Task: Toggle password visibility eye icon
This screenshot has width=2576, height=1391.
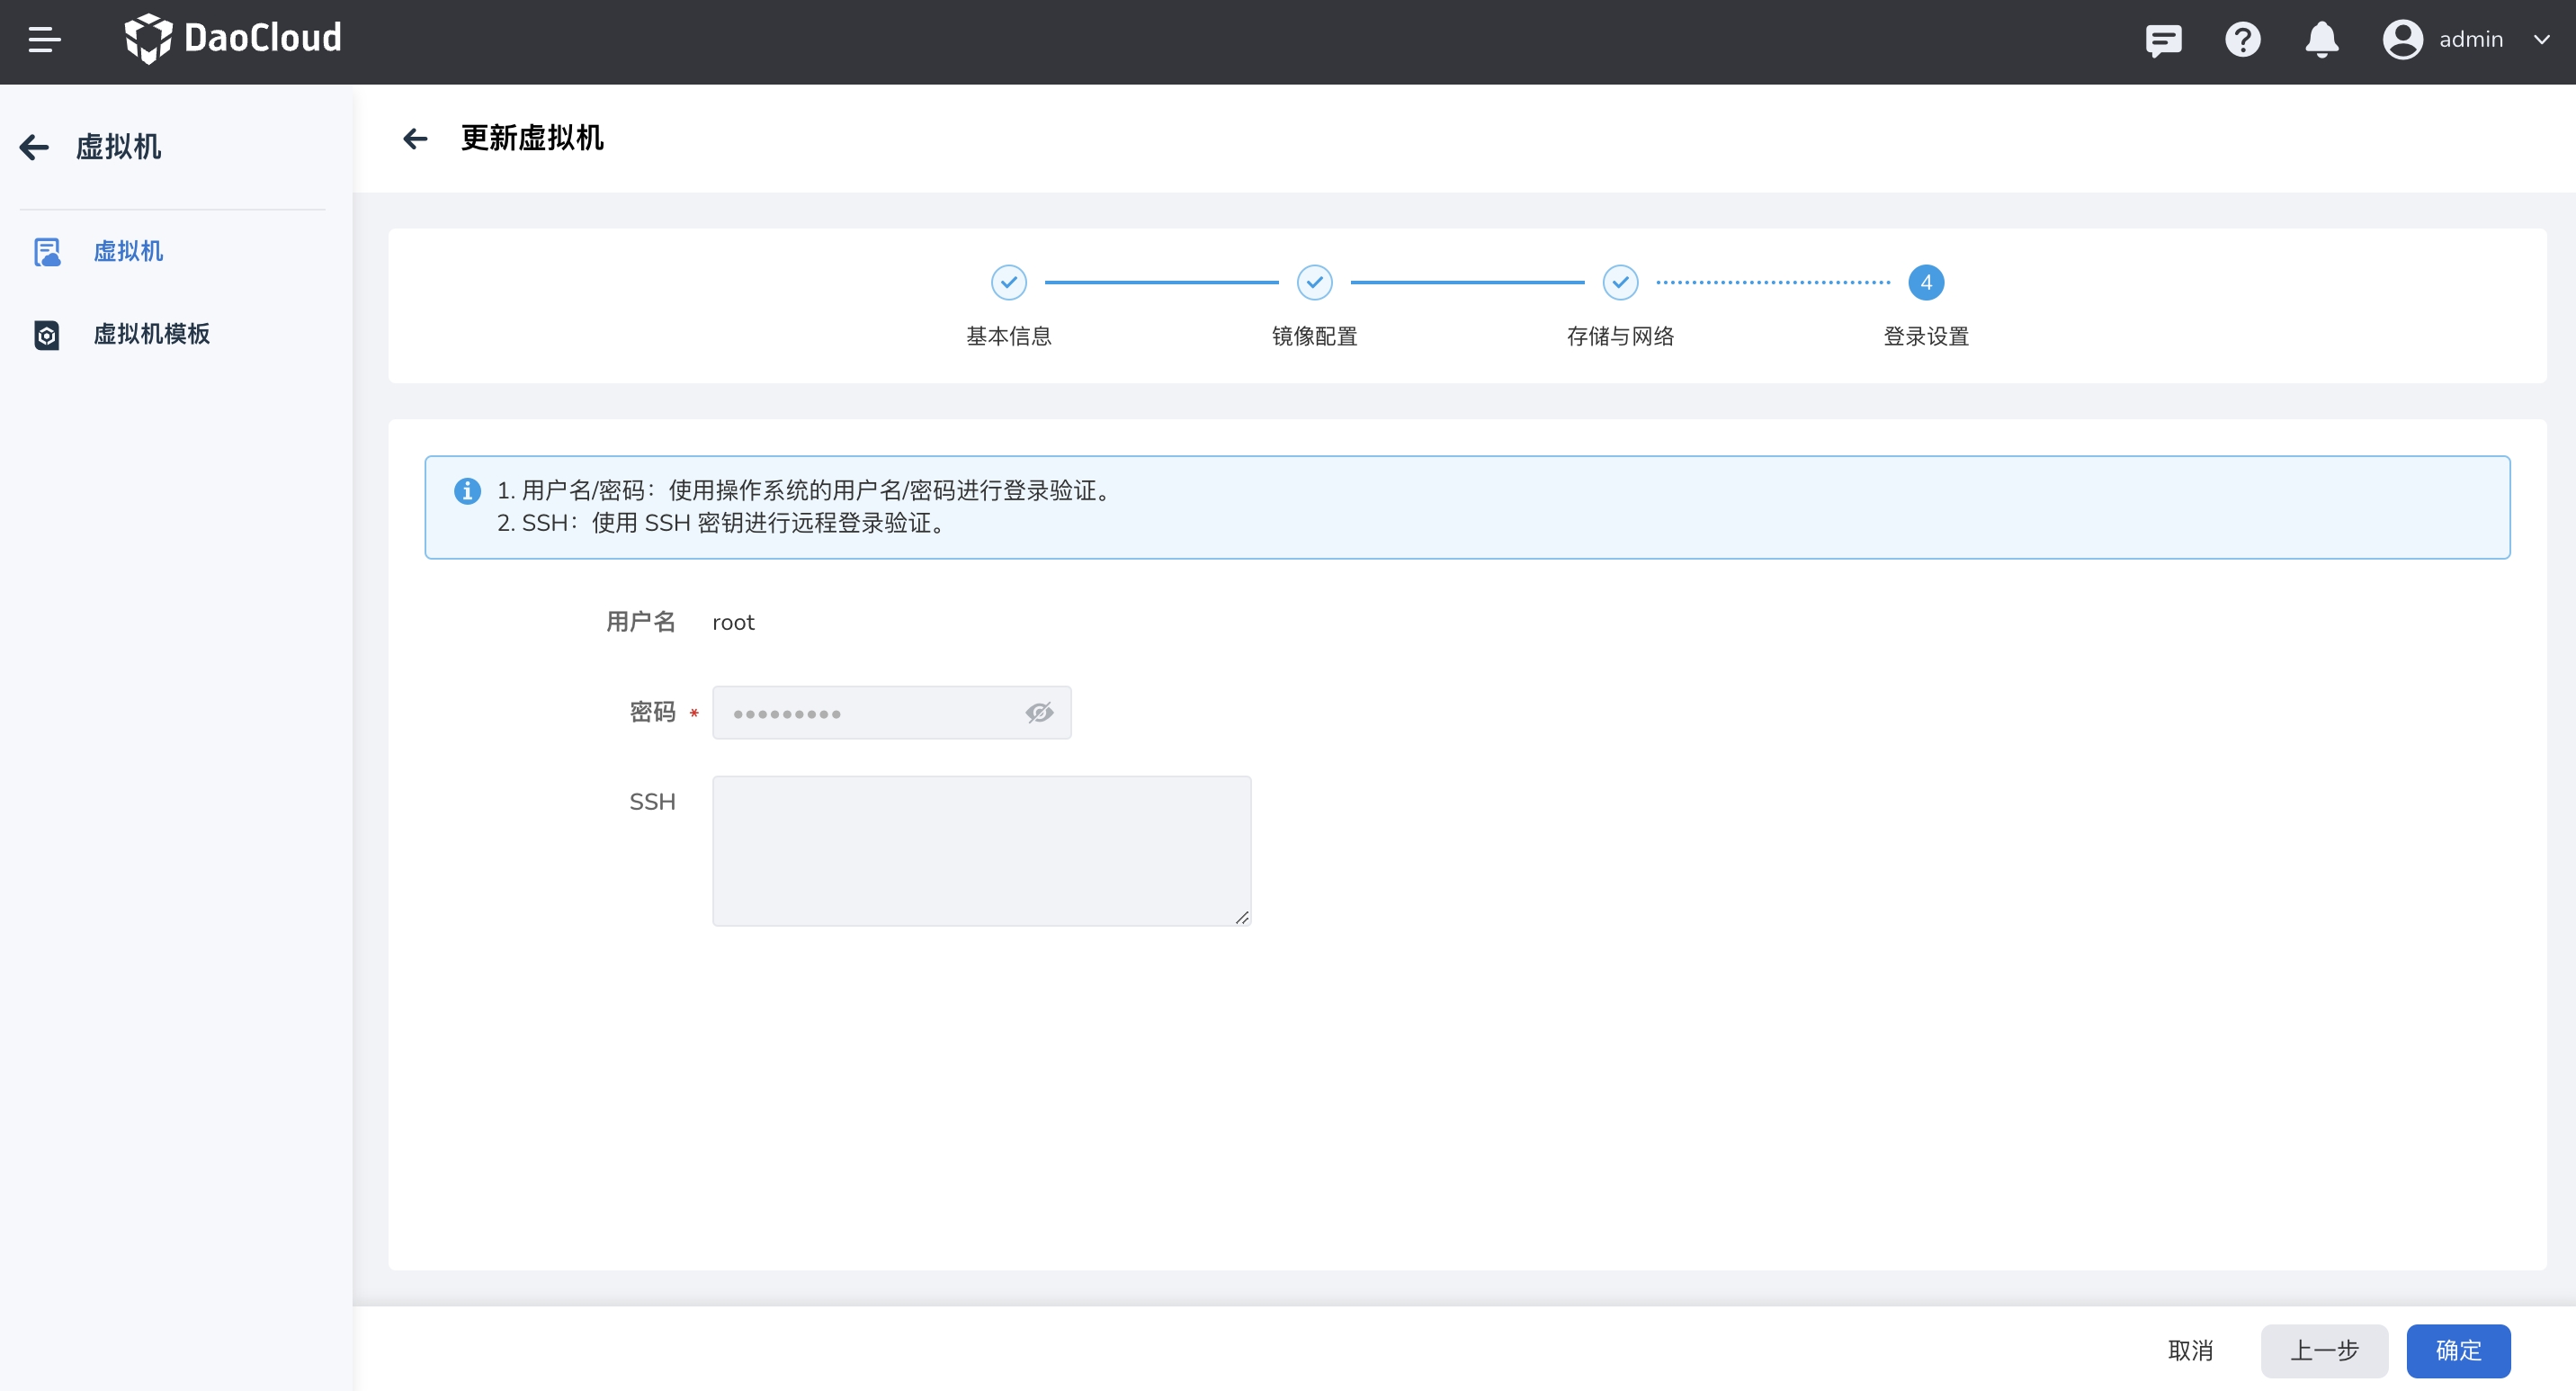Action: 1039,713
